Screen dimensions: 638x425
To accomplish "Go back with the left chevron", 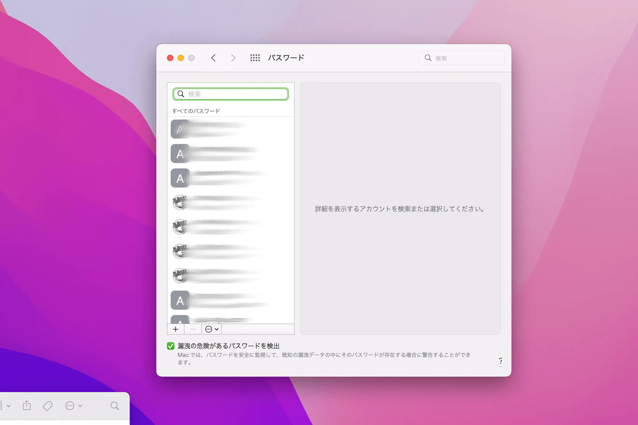I will coord(213,58).
